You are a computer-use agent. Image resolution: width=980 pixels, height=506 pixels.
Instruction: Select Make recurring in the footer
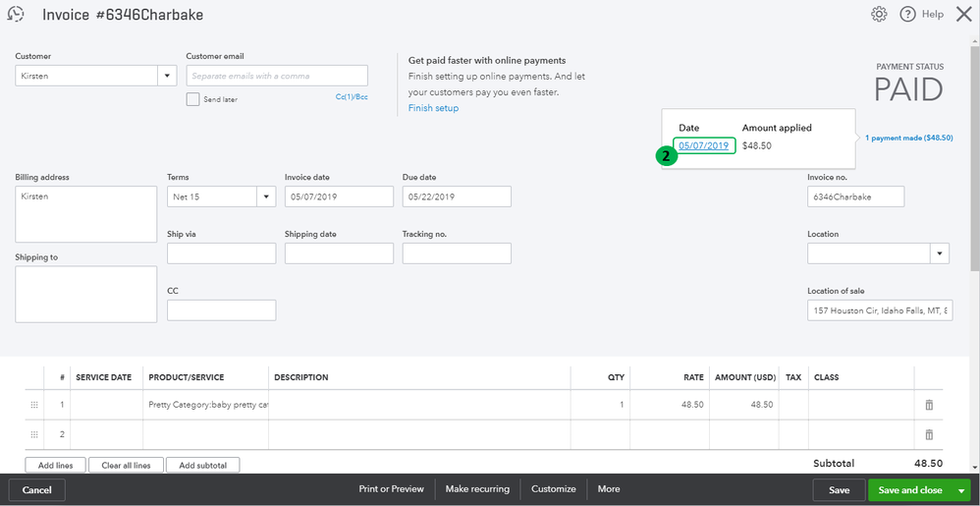477,489
